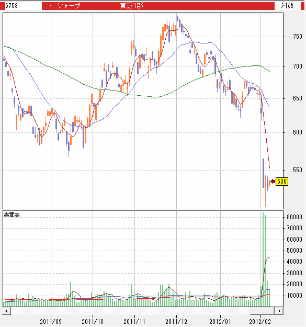Click the 2011/09 date label
The height and width of the screenshot is (327, 306).
(51, 322)
